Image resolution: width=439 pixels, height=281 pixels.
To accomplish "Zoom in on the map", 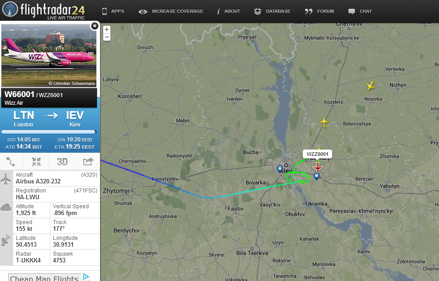I will (107, 29).
